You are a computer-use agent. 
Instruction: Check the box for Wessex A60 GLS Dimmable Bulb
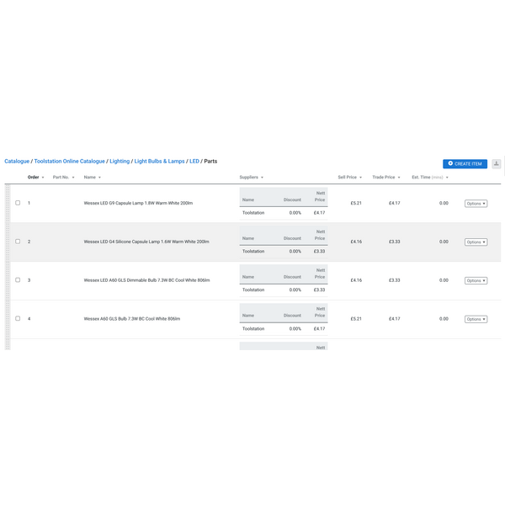(x=18, y=280)
